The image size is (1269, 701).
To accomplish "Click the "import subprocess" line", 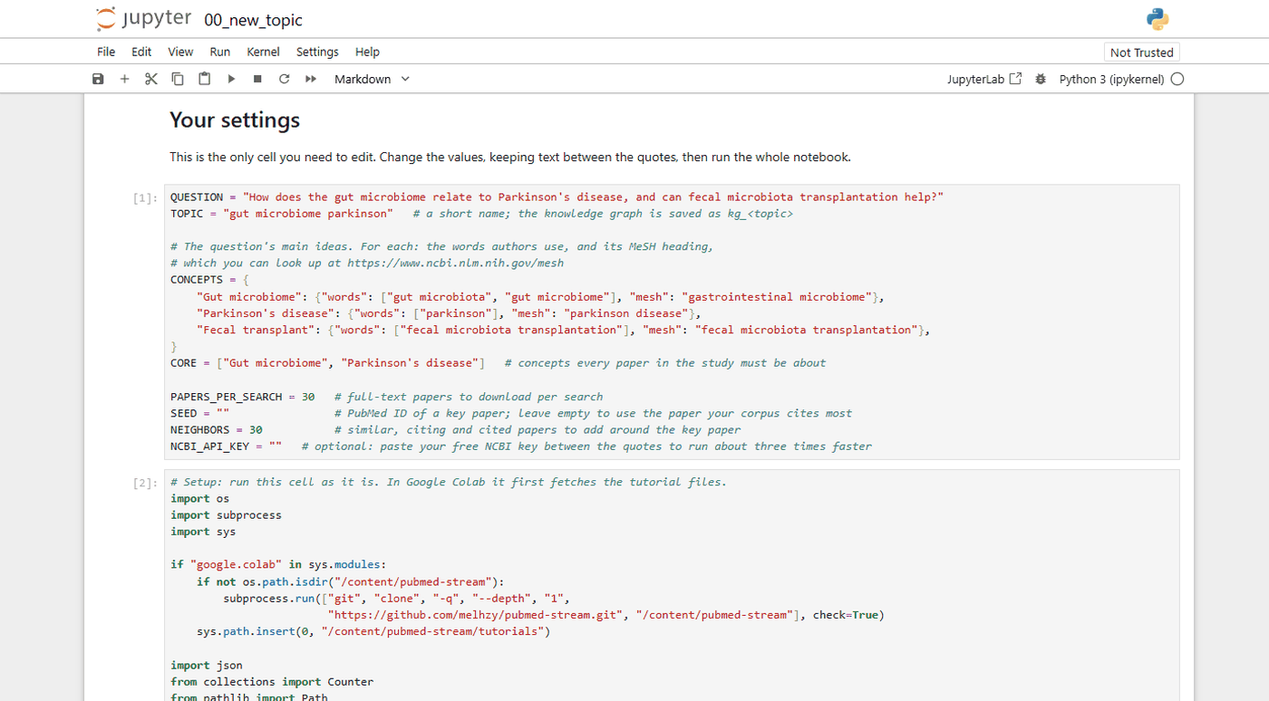I will point(226,515).
